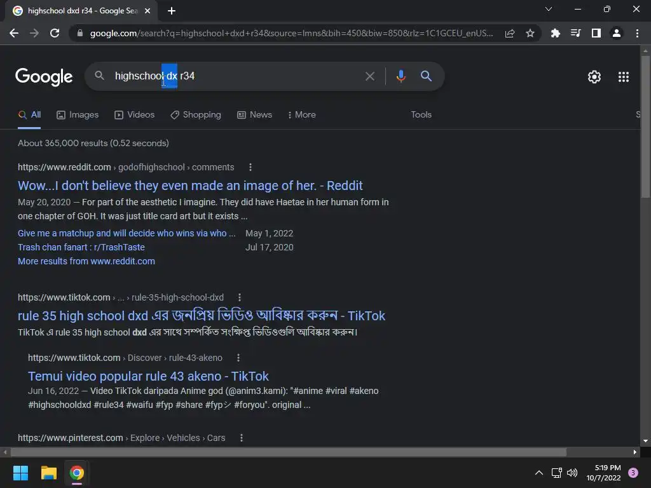Click the vertical scrollbar thumb
Screen dimensions: 651x488
coord(645,126)
